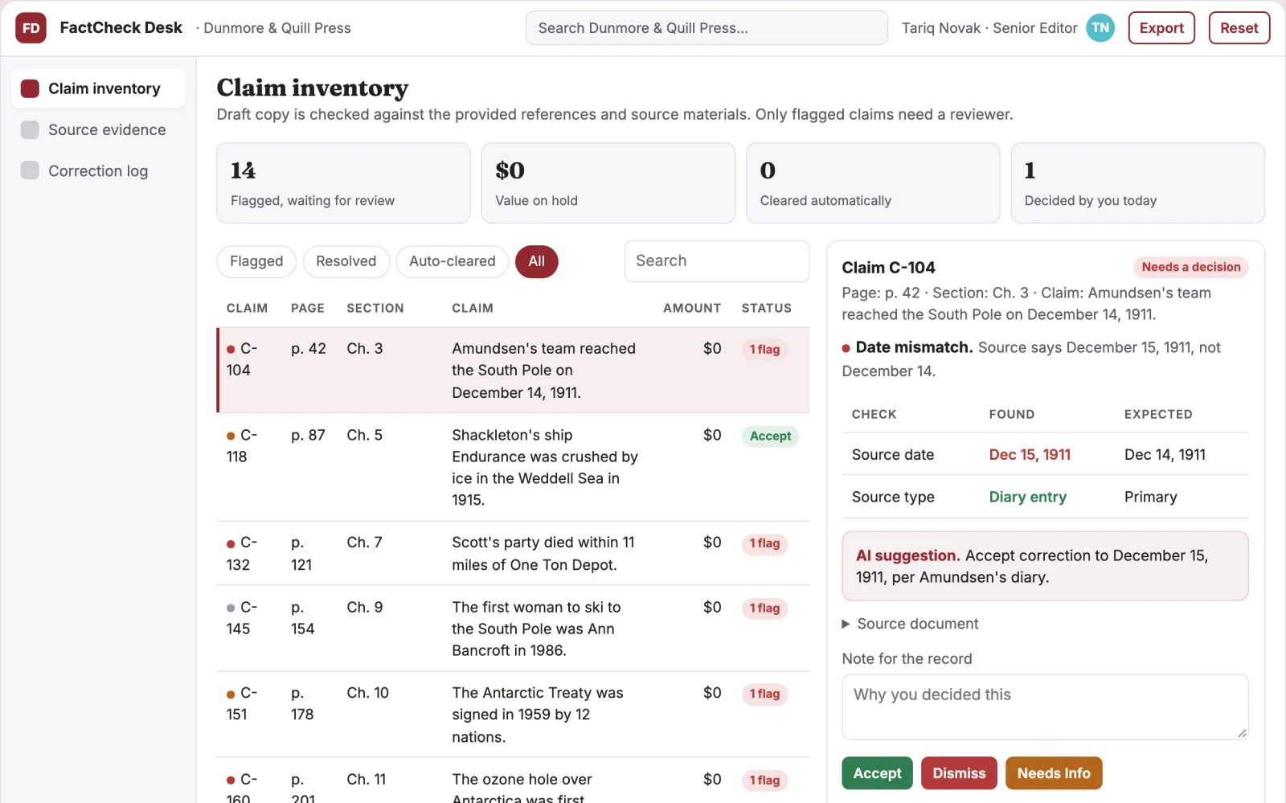Click the 1 flag badge on C-132
Screen dimensions: 1286x803
click(764, 544)
